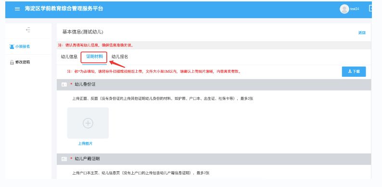Click the 基本信息(测试幼儿) title
Image resolution: width=382 pixels, height=187 pixels.
pyautogui.click(x=83, y=32)
